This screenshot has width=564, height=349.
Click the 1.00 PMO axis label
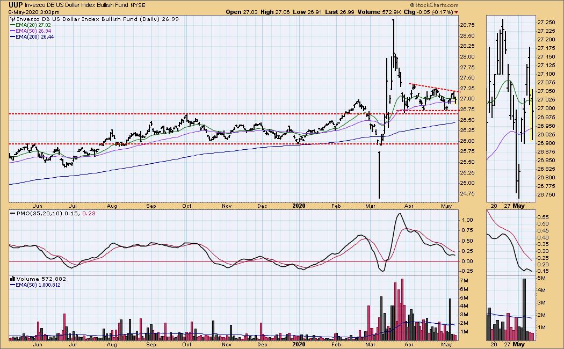pyautogui.click(x=467, y=220)
